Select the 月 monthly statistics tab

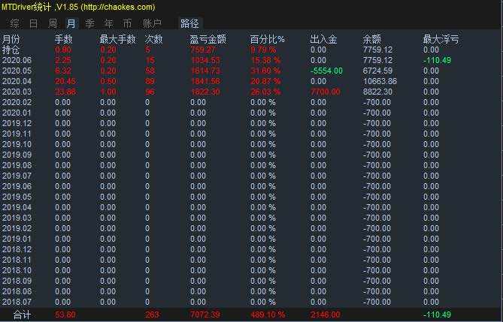pyautogui.click(x=71, y=23)
